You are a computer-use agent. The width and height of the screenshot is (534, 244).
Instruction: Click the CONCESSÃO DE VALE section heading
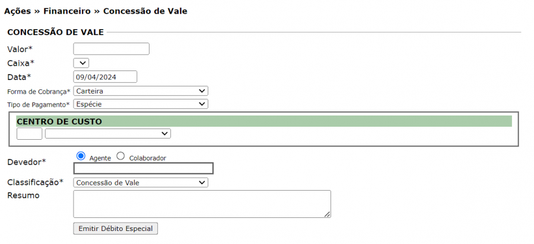(x=56, y=32)
